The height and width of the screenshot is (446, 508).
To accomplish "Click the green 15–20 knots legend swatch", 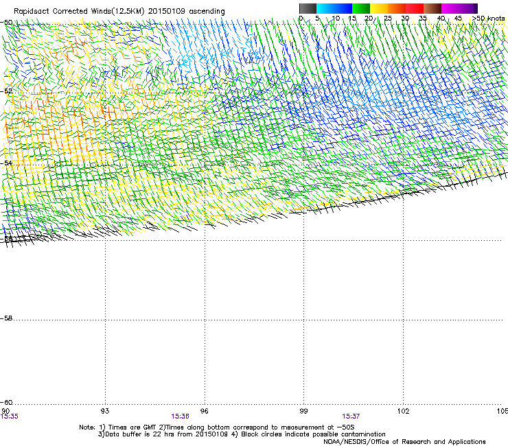I will (361, 8).
